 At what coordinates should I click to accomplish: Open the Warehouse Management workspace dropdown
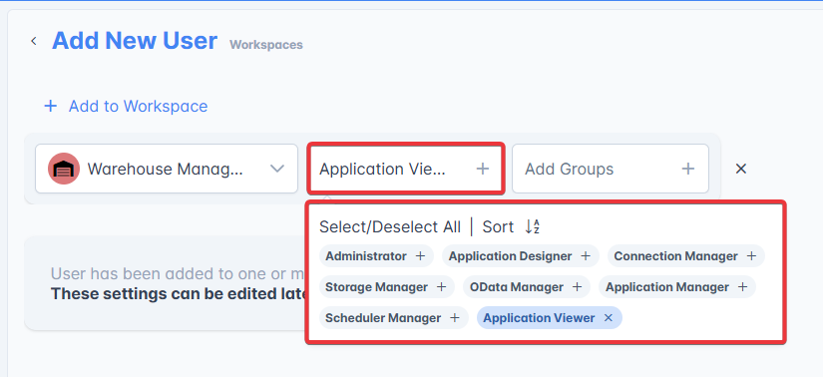coord(167,169)
